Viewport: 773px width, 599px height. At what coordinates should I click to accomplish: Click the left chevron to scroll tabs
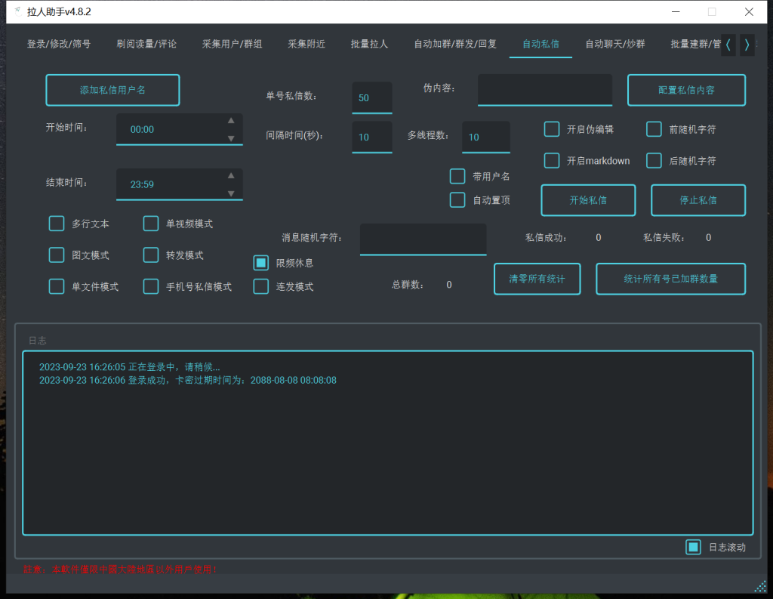click(727, 45)
